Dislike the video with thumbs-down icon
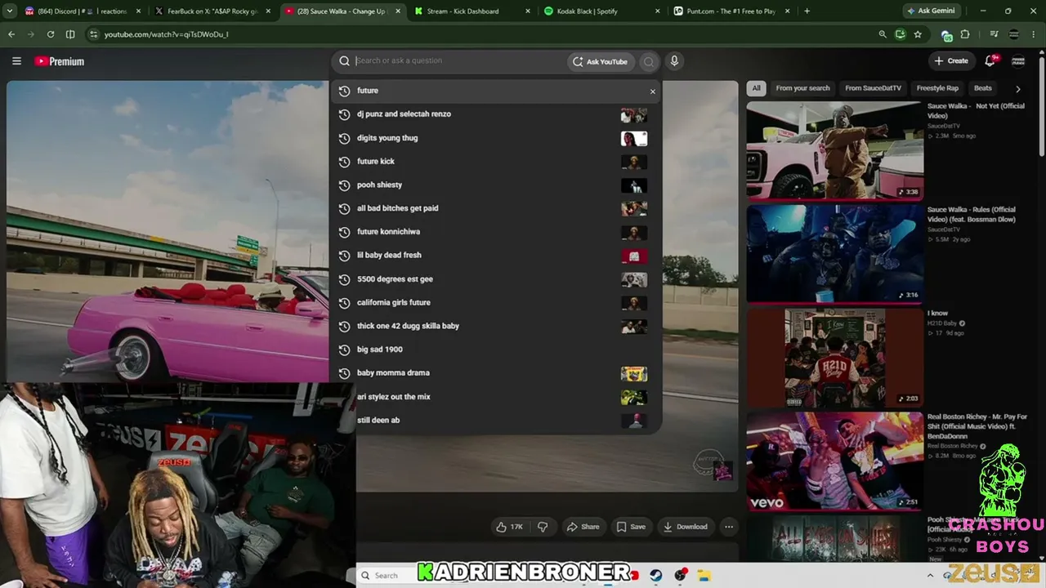This screenshot has width=1046, height=588. pos(543,527)
